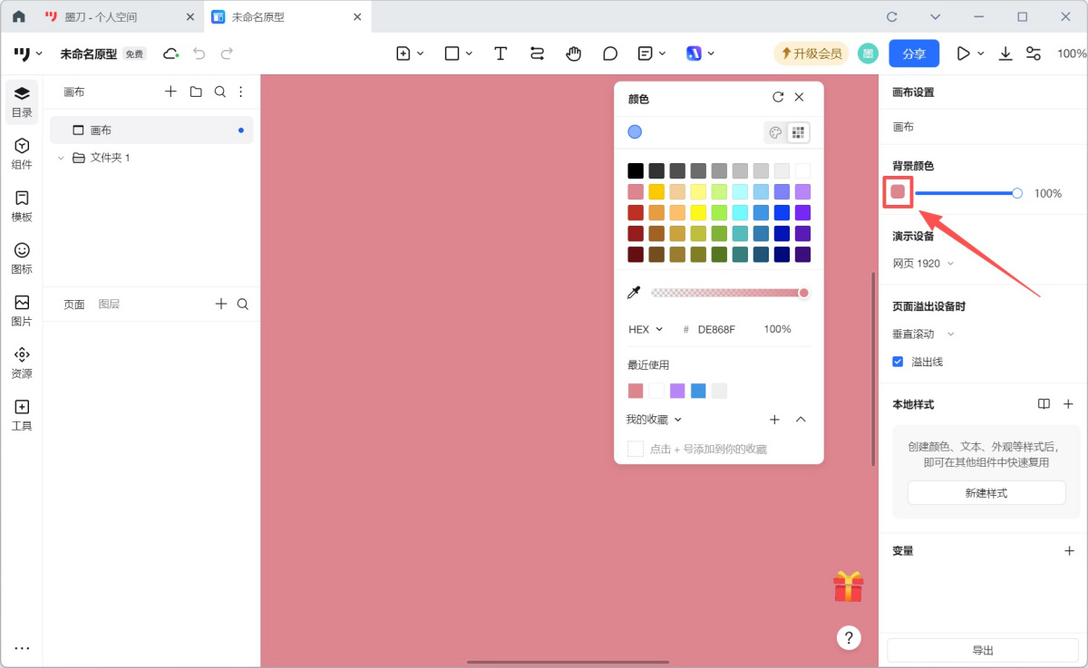Select the yellow swatch in color grid
The image size is (1088, 668).
[698, 213]
